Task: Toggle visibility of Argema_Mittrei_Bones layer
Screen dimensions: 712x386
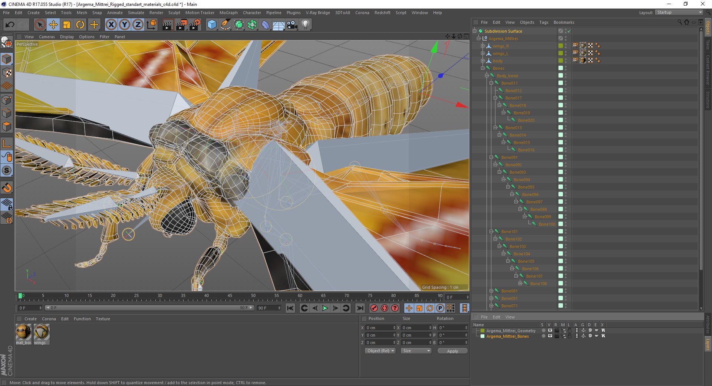Action: point(550,336)
